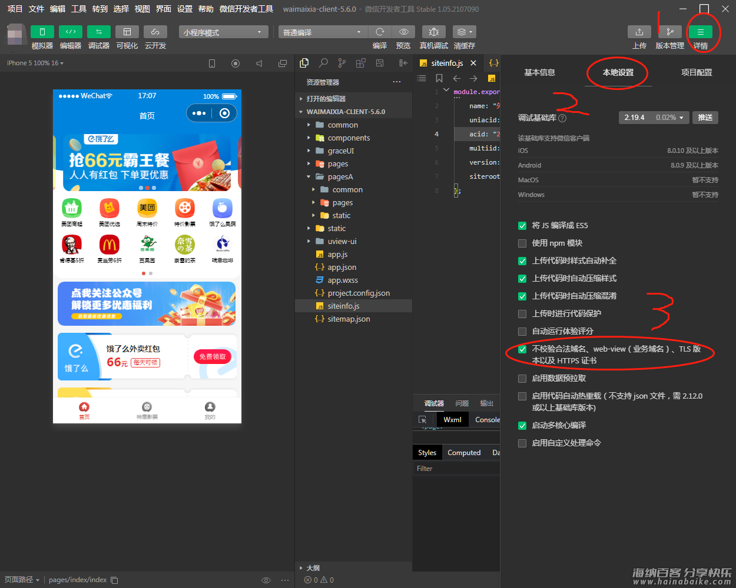
Task: Switch to the 本地设置 tab
Action: coord(618,72)
